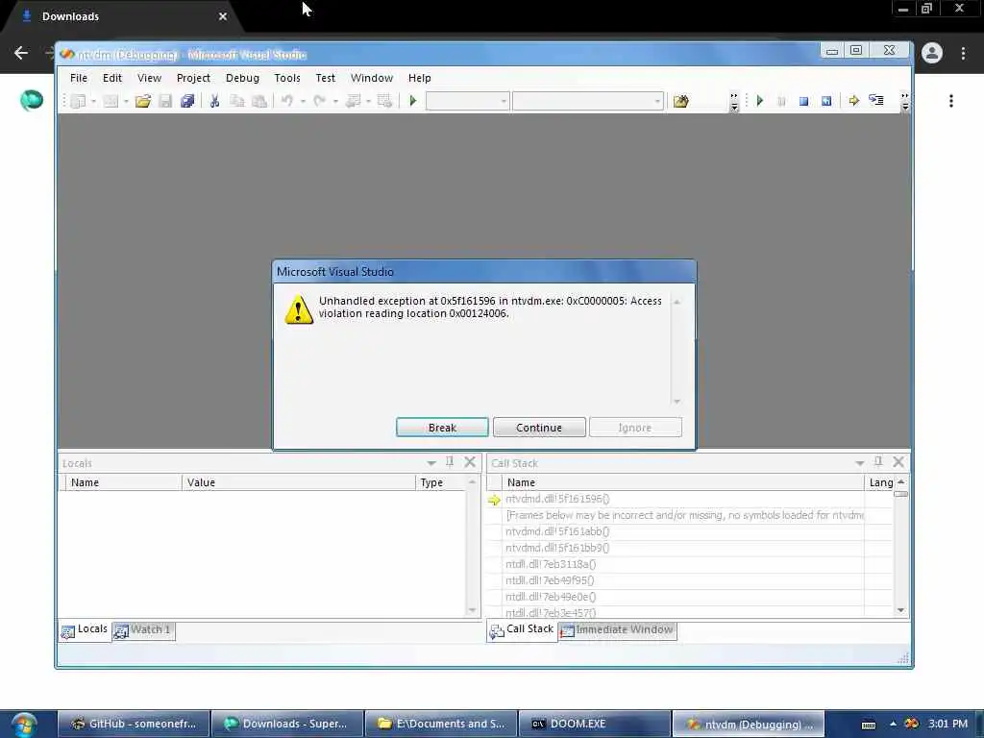Expand the New Project dropdown arrow
This screenshot has height=738, width=984.
tap(93, 102)
